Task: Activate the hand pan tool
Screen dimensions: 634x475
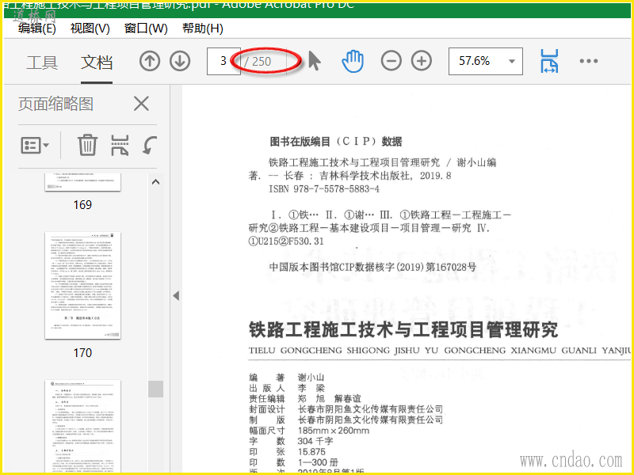Action: (x=353, y=62)
